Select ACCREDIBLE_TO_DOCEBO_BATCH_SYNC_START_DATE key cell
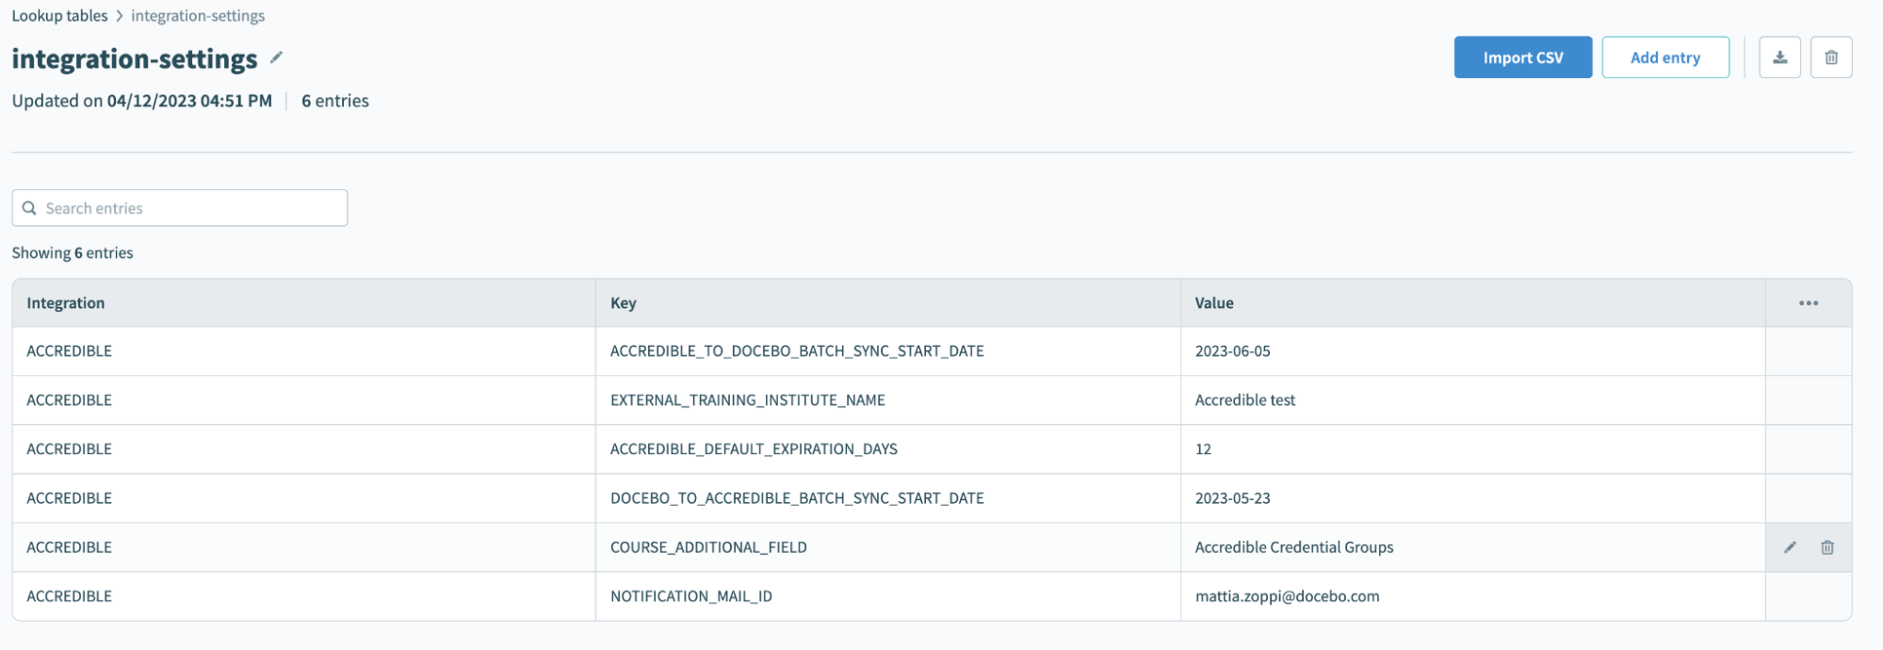Image resolution: width=1883 pixels, height=650 pixels. 888,351
